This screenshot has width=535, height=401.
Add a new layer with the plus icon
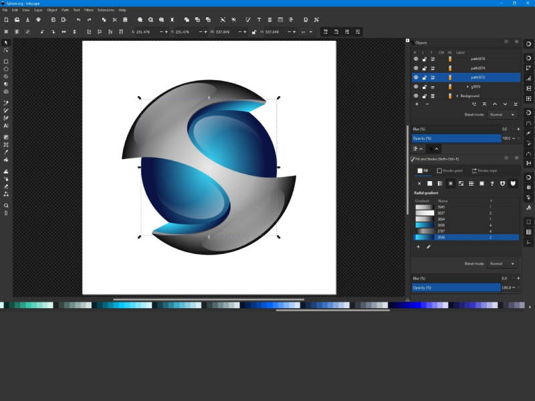point(417,104)
